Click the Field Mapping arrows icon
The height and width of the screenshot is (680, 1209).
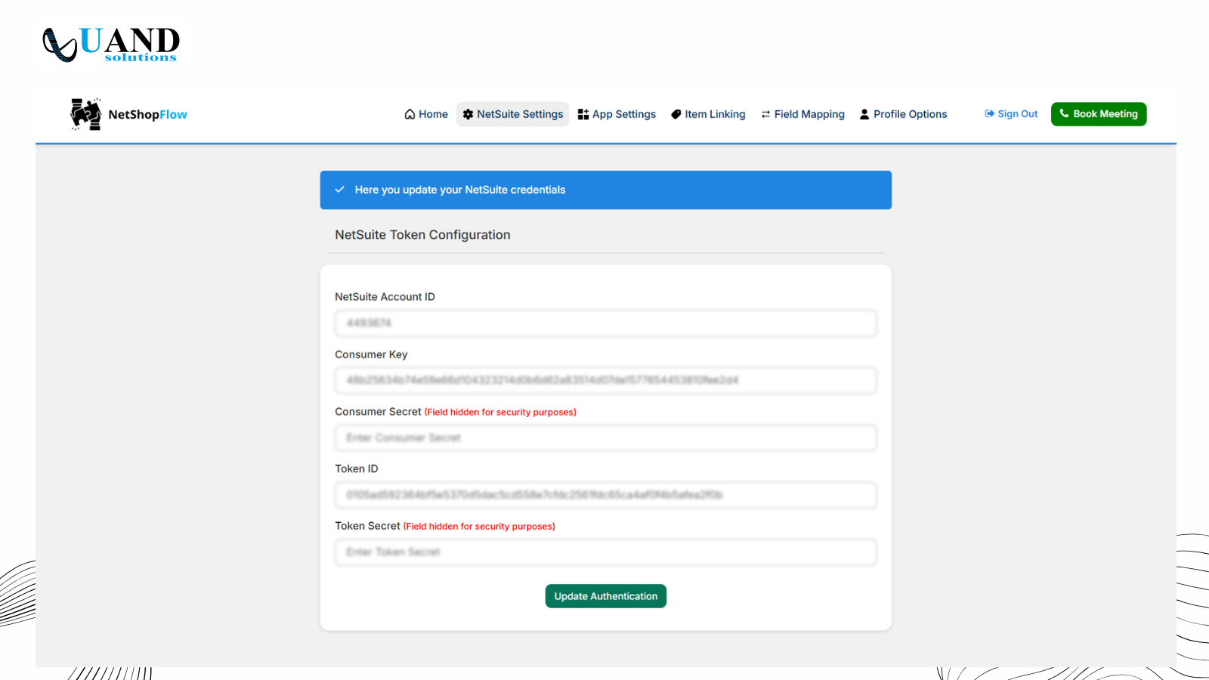(765, 114)
